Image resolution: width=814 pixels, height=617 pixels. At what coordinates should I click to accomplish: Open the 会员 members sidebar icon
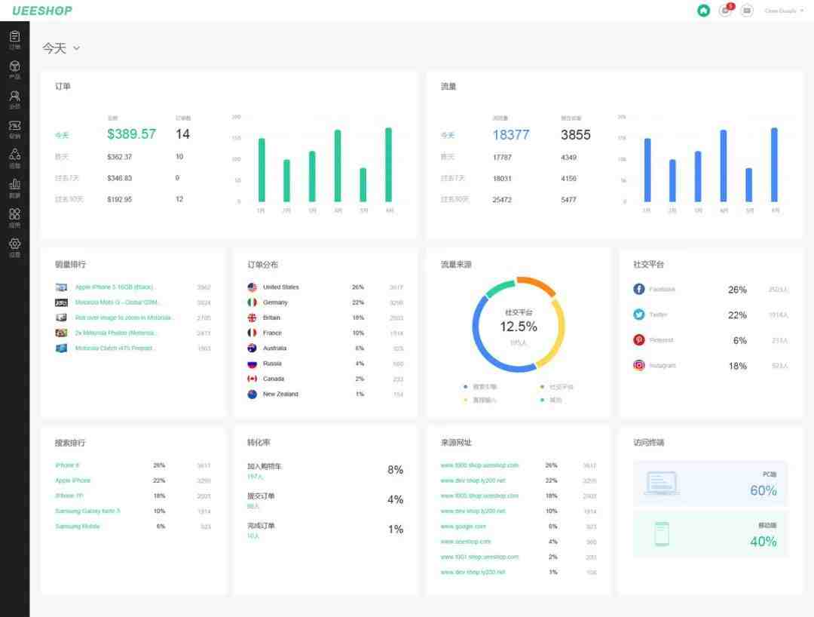[x=14, y=99]
